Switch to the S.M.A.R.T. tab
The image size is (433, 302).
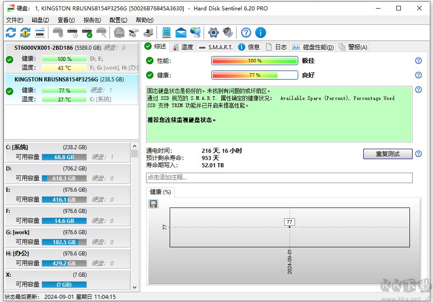tap(216, 47)
